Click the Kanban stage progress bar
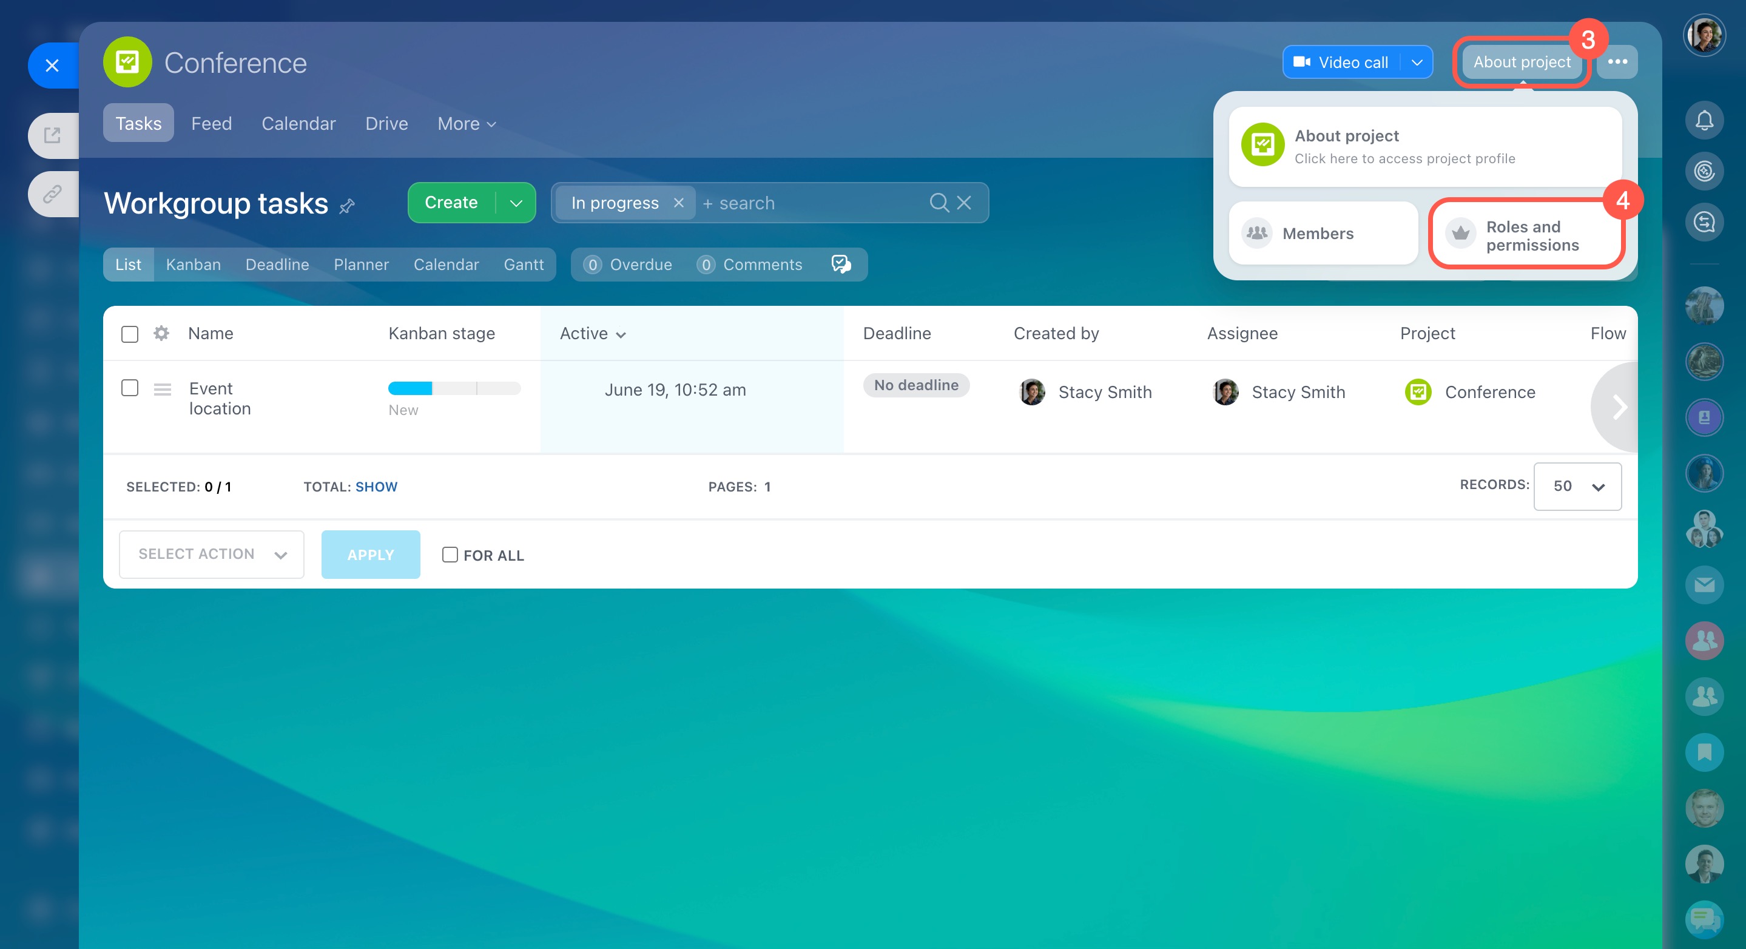 click(453, 388)
